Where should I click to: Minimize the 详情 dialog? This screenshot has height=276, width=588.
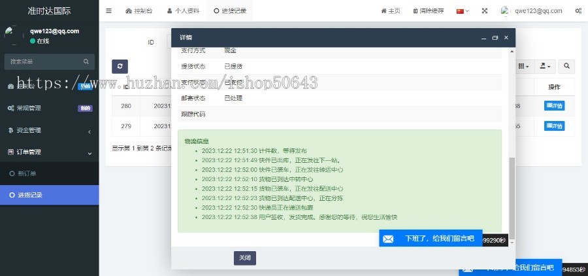tap(483, 37)
